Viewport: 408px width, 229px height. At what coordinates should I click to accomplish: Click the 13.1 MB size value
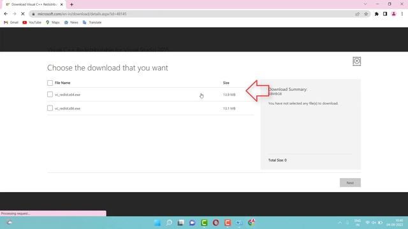pyautogui.click(x=229, y=109)
